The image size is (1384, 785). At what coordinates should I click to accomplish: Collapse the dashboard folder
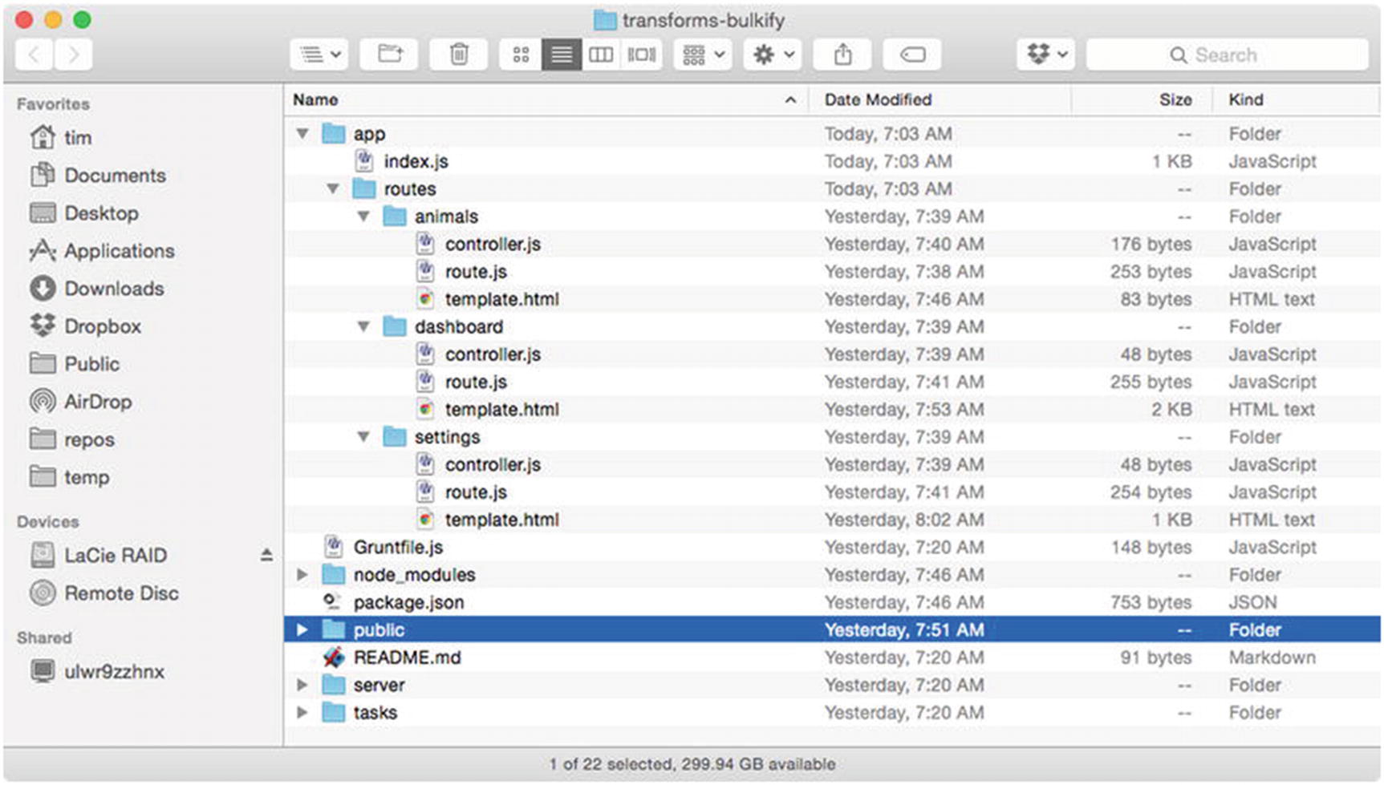[x=363, y=327]
